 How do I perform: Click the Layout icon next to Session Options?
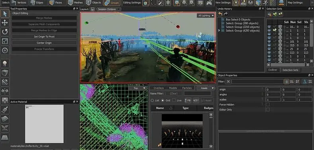click(x=92, y=9)
